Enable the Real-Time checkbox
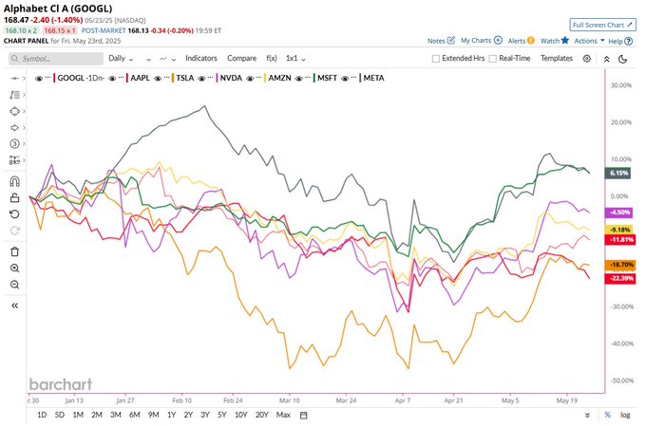646x426 pixels. coord(492,59)
